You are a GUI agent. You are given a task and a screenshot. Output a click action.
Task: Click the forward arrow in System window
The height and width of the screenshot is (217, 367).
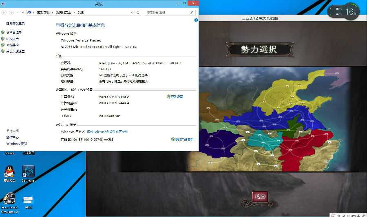point(11,13)
